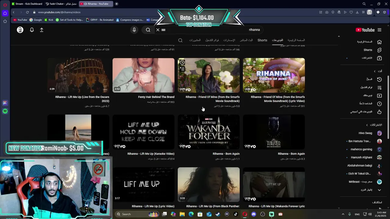This screenshot has width=390, height=219.
Task: Select the قوائم التشغيل channel tab
Action: 212,40
